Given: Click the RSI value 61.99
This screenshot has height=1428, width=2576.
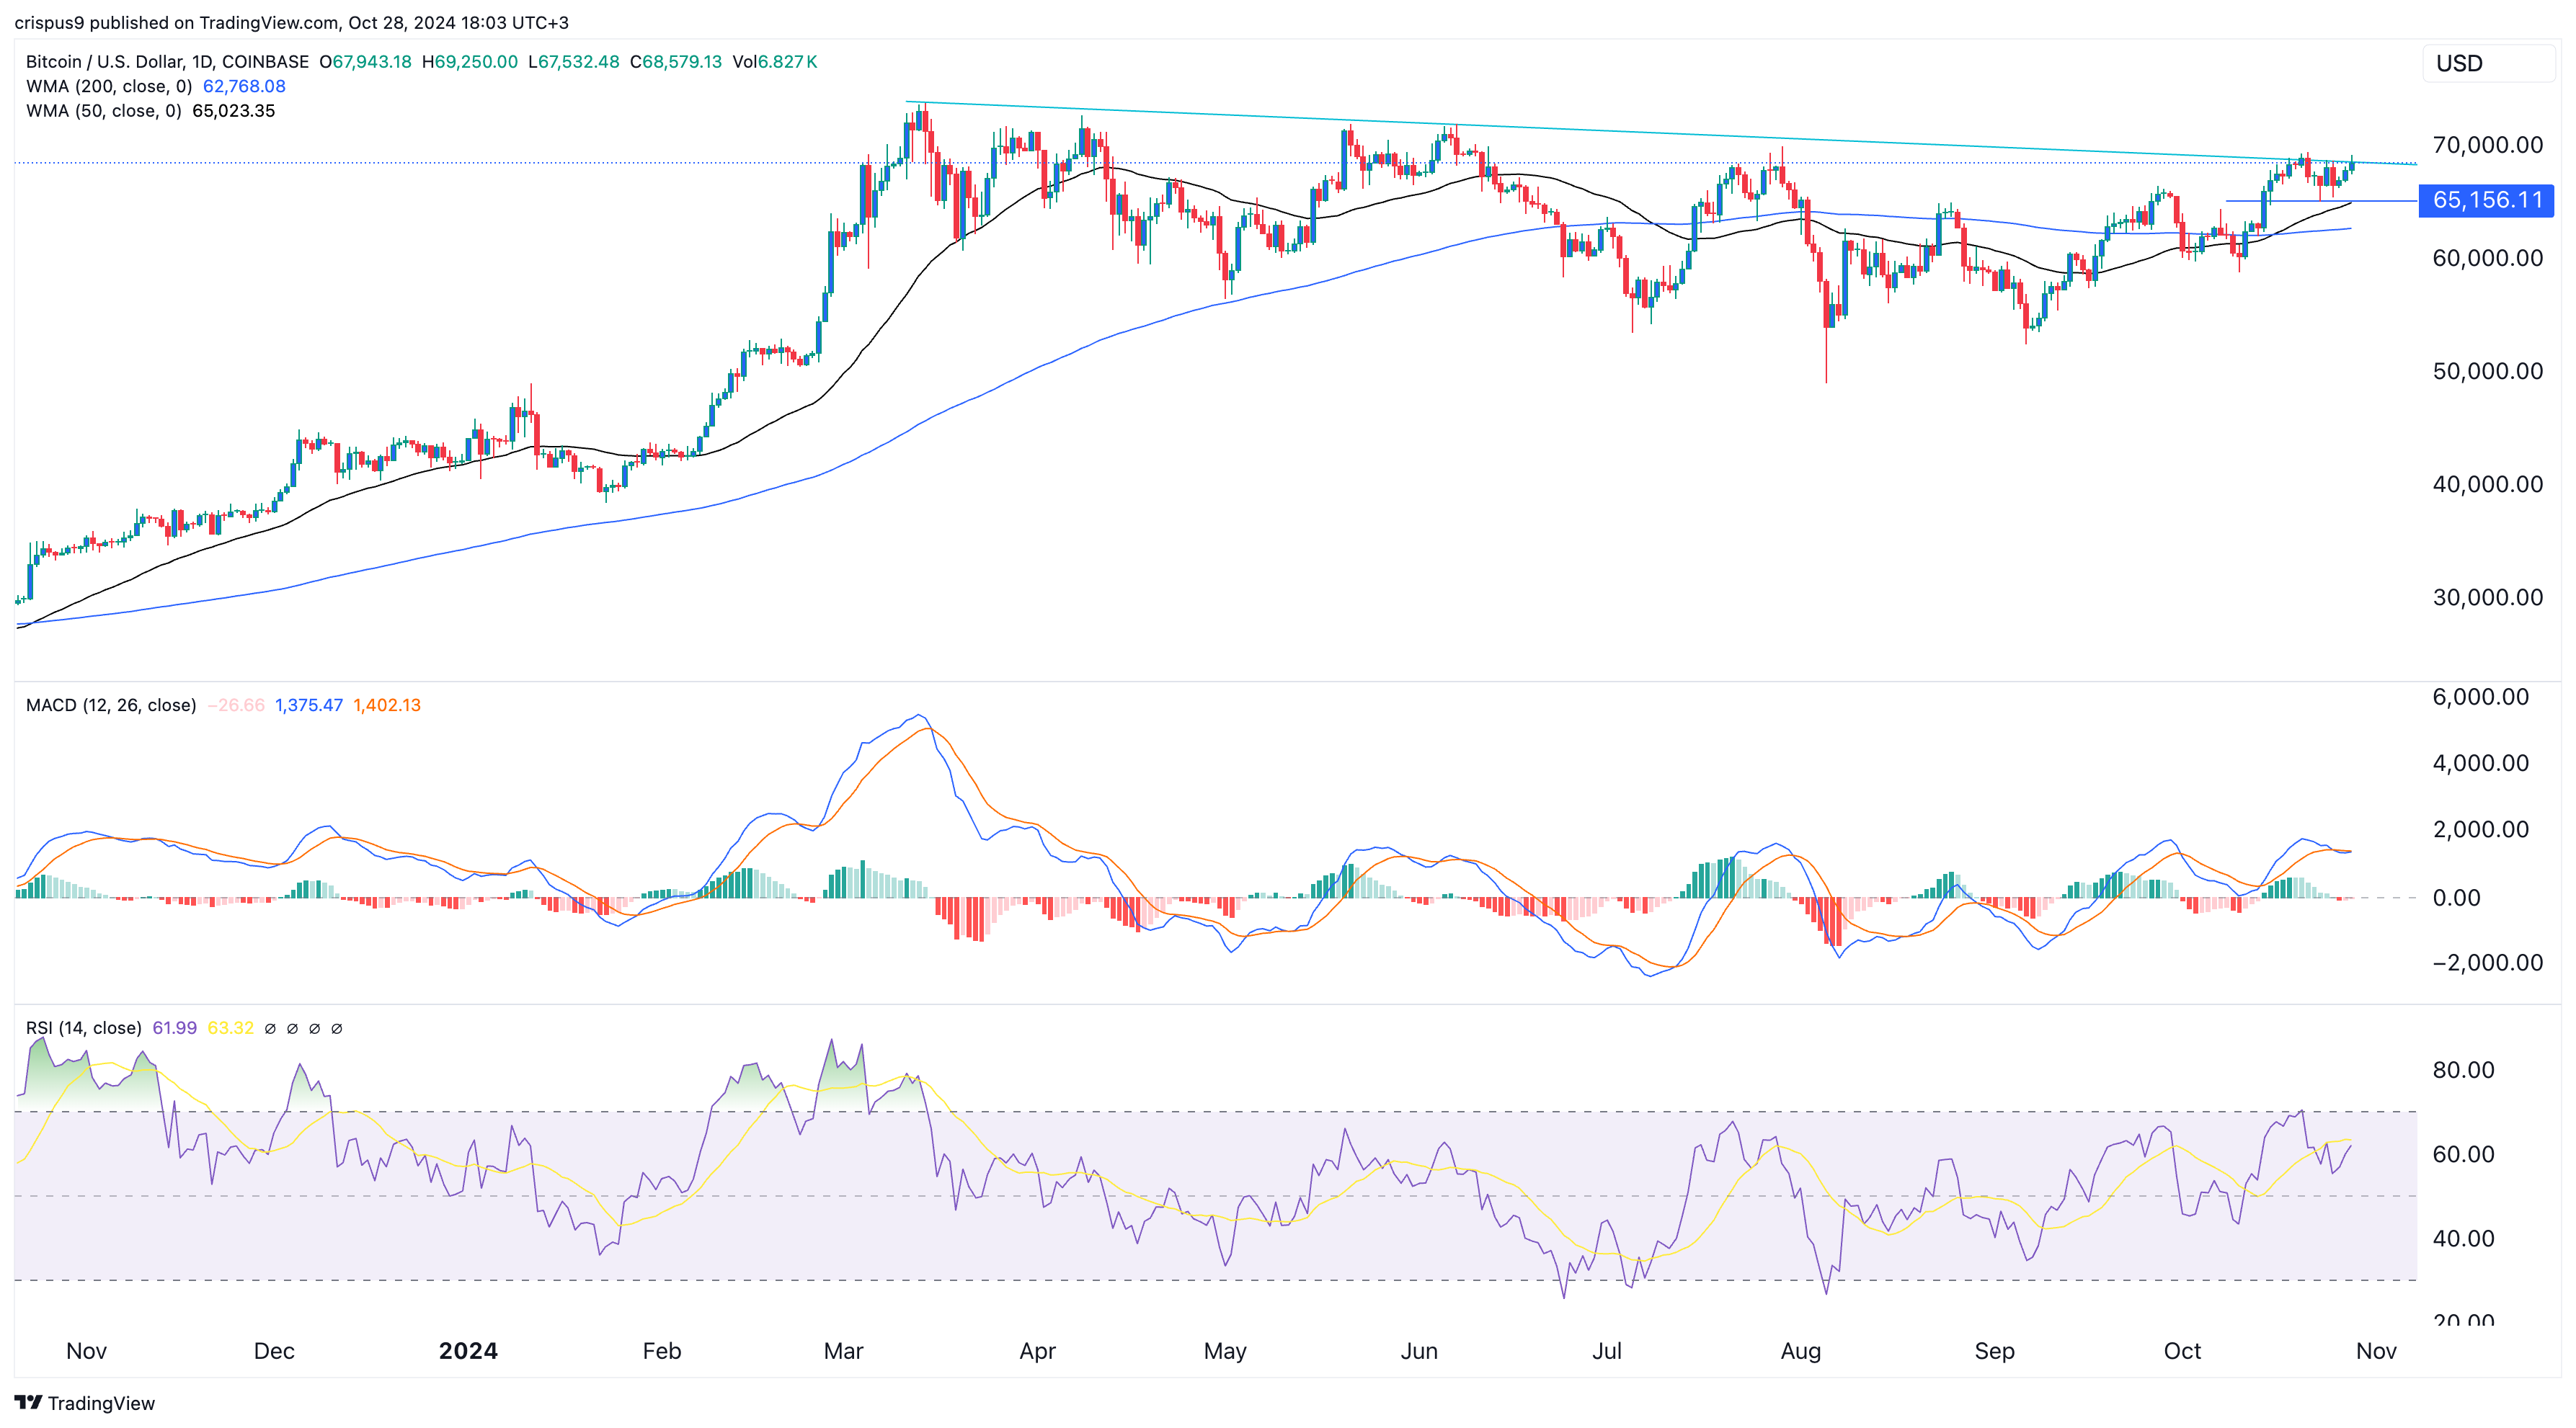Looking at the screenshot, I should [x=175, y=1028].
